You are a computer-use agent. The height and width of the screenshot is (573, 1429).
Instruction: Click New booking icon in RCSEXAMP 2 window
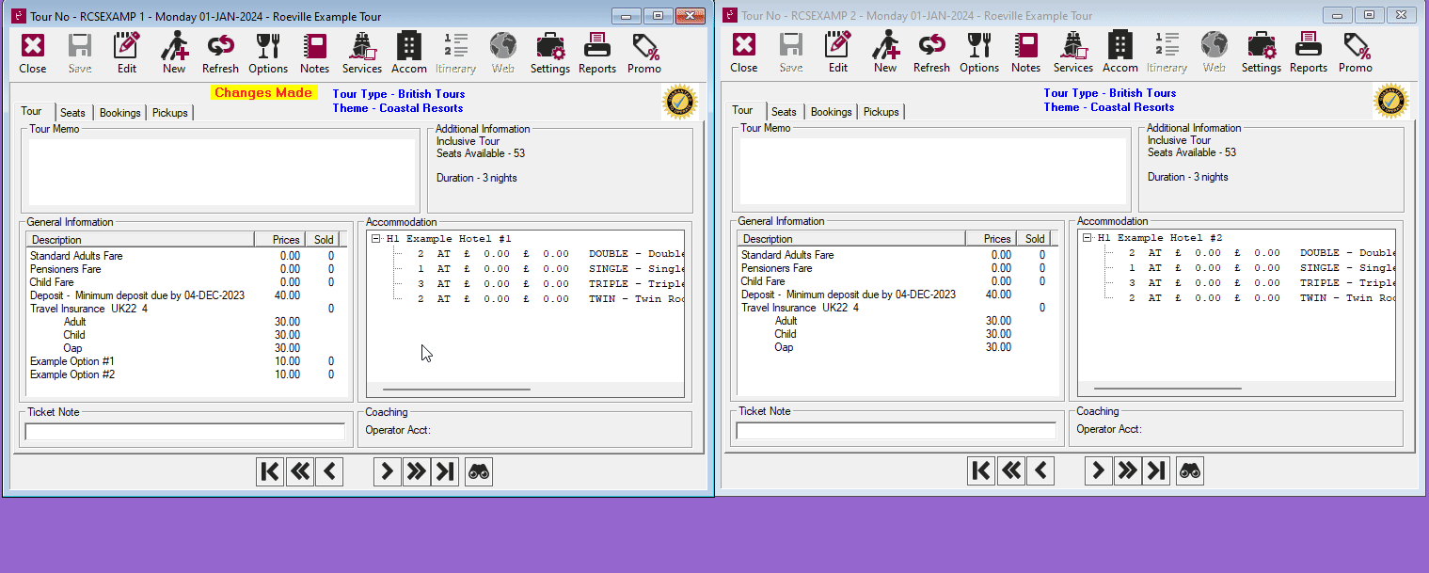(x=885, y=52)
